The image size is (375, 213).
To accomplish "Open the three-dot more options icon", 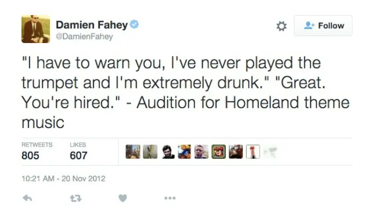I will point(170,198).
